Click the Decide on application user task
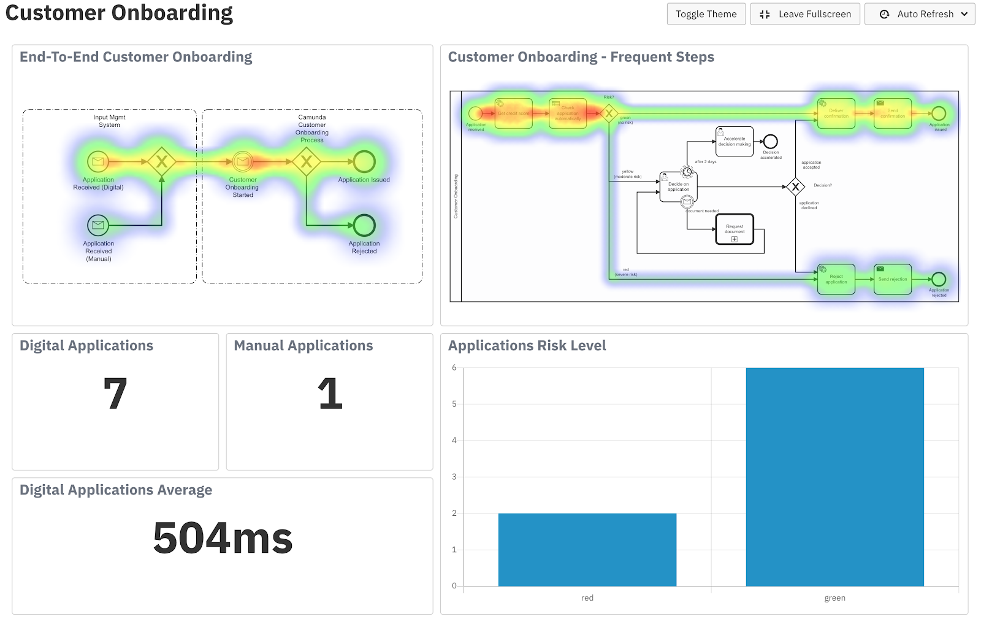This screenshot has height=619, width=981. click(678, 187)
